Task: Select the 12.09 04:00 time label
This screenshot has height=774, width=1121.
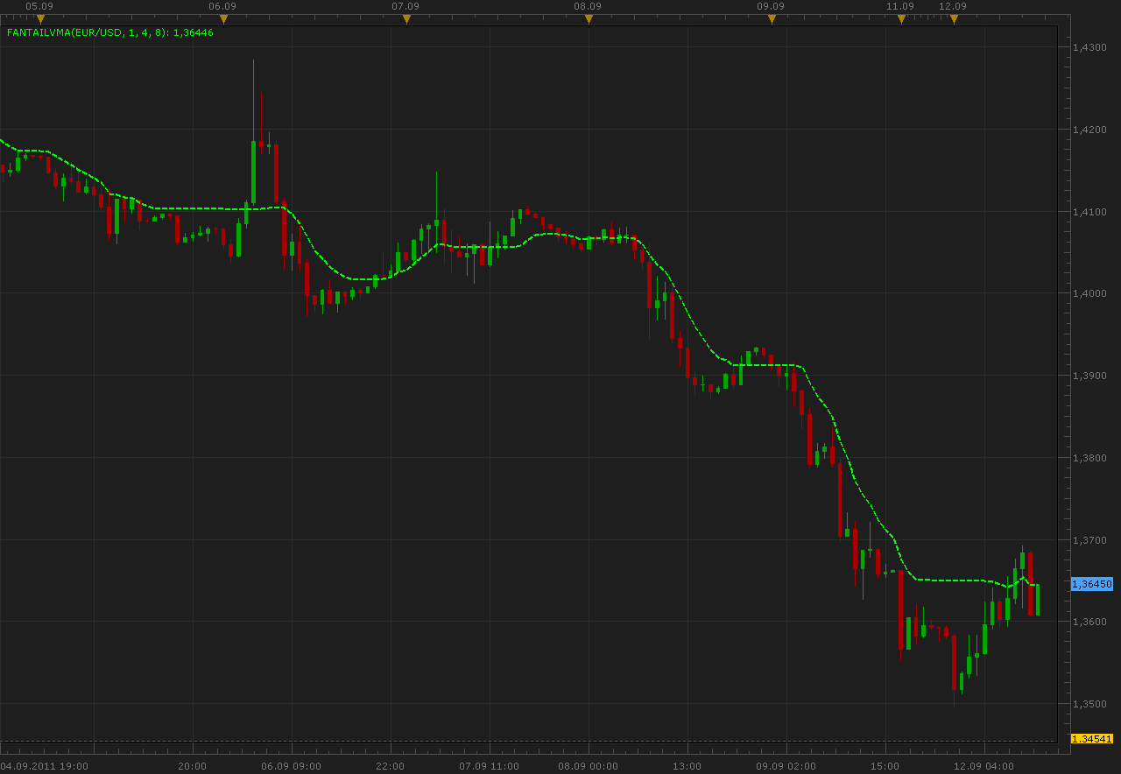Action: 984,766
